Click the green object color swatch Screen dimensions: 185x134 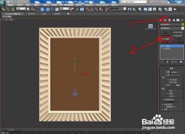point(183,24)
